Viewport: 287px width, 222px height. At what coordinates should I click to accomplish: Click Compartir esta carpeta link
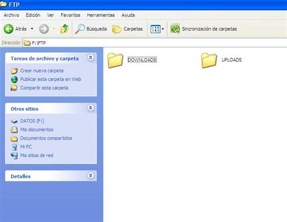click(x=44, y=88)
